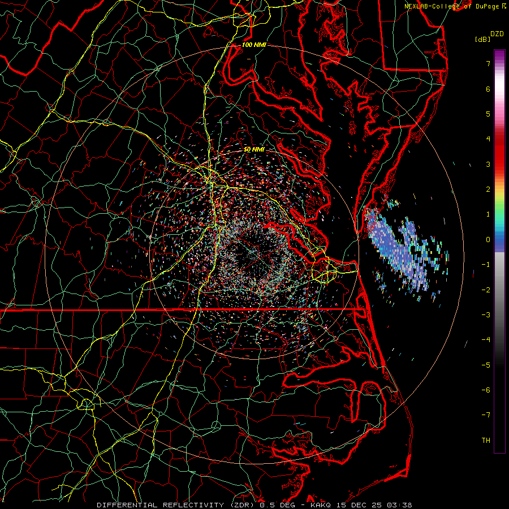This screenshot has width=509, height=509.
Task: Click the -1 value on the color scale
Action: tap(486, 265)
